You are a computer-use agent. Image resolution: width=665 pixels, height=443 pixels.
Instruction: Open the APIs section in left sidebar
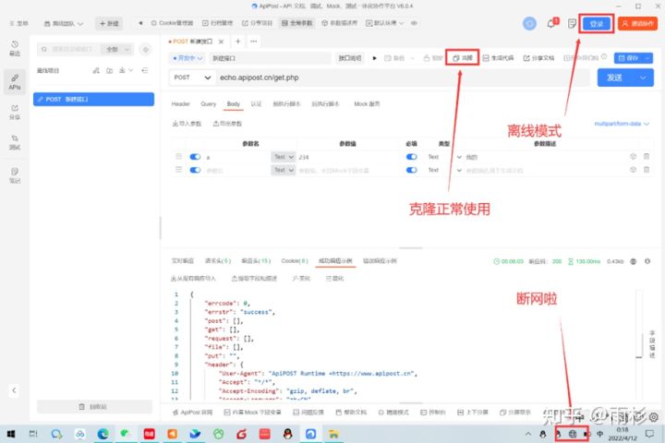tap(15, 82)
